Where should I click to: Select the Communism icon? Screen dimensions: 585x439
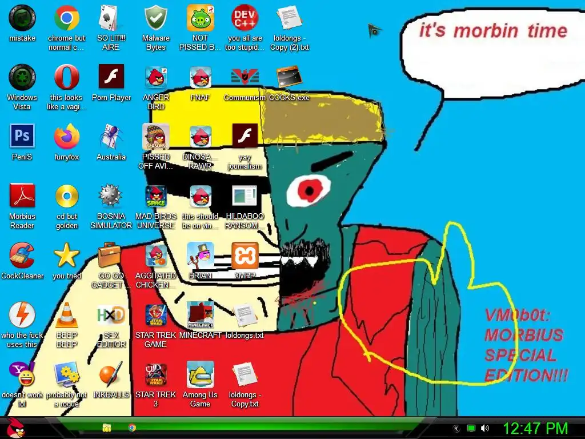click(245, 77)
